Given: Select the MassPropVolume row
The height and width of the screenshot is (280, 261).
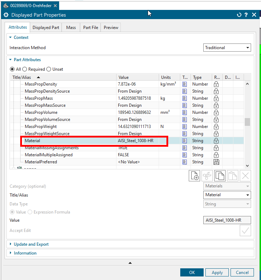Looking at the screenshot, I should pyautogui.click(x=127, y=112).
